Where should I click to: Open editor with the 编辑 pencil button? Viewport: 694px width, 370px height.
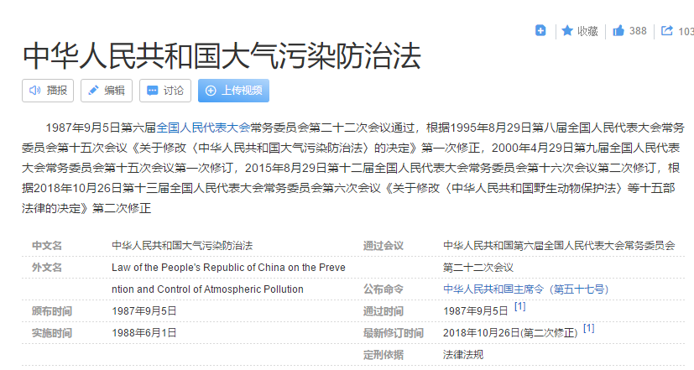pyautogui.click(x=106, y=91)
